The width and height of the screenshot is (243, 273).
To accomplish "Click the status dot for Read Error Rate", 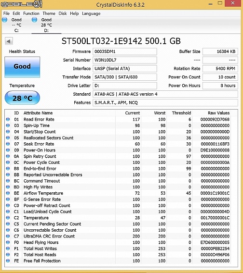I will click(x=8, y=119).
